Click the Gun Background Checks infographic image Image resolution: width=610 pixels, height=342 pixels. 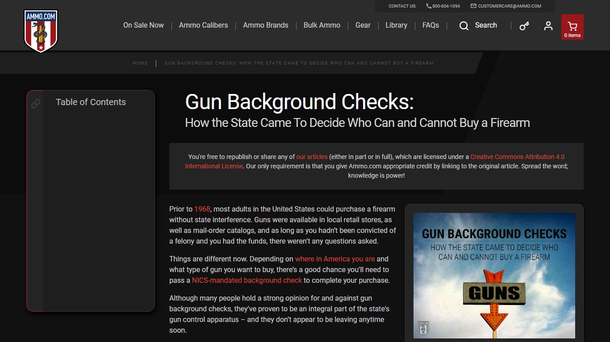494,276
